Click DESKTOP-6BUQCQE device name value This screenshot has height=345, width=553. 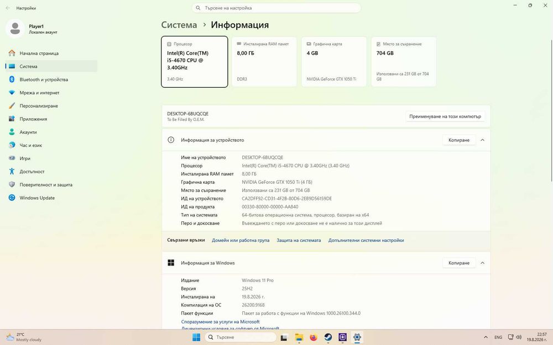click(262, 157)
